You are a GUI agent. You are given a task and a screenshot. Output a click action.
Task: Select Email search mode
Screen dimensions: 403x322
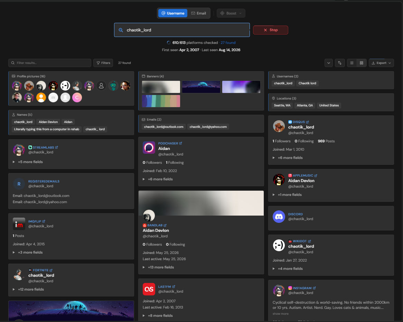(199, 13)
